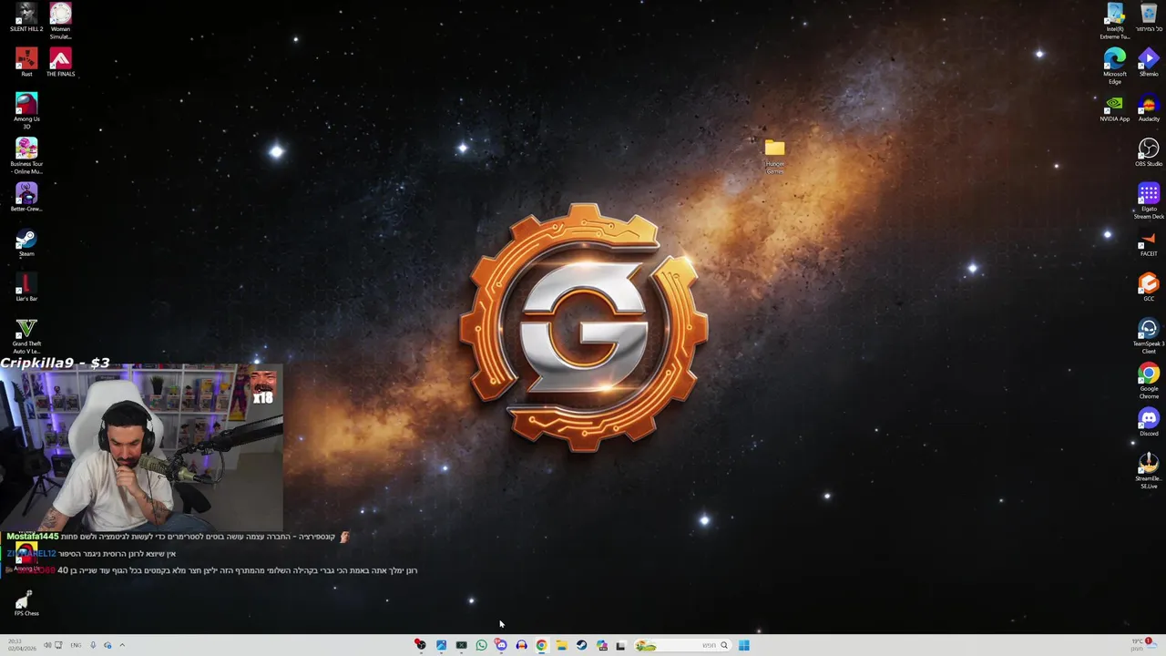Open the cloud sync tray icon
The width and height of the screenshot is (1166, 656).
107,645
